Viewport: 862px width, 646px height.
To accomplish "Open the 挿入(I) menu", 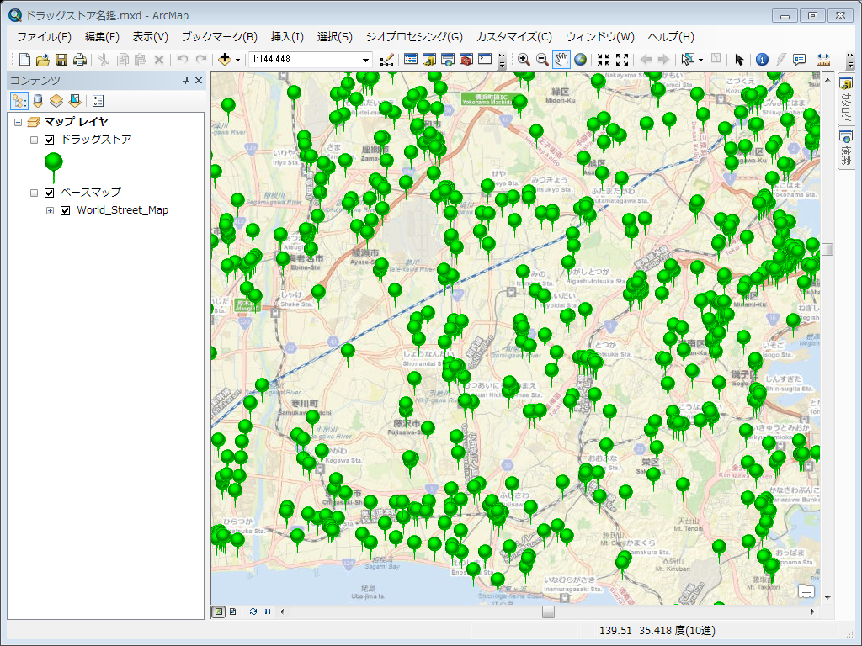I will point(287,37).
